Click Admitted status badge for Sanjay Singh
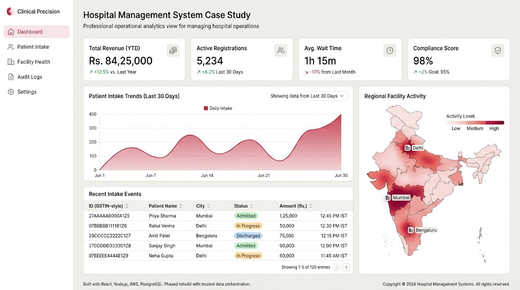520x290 pixels. pyautogui.click(x=246, y=246)
